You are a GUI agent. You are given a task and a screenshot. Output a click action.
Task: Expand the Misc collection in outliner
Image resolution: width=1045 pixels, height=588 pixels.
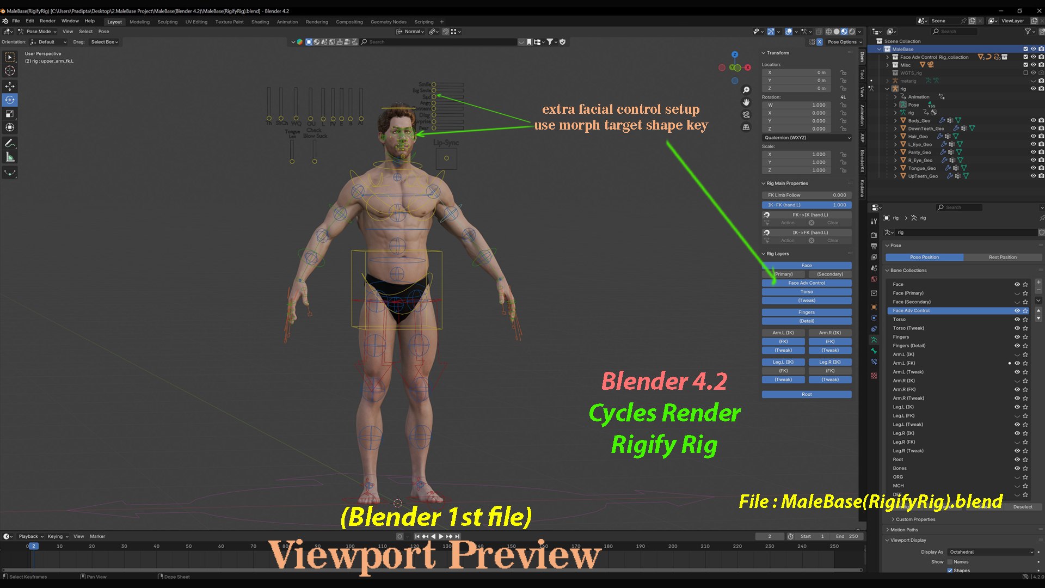[x=887, y=65]
